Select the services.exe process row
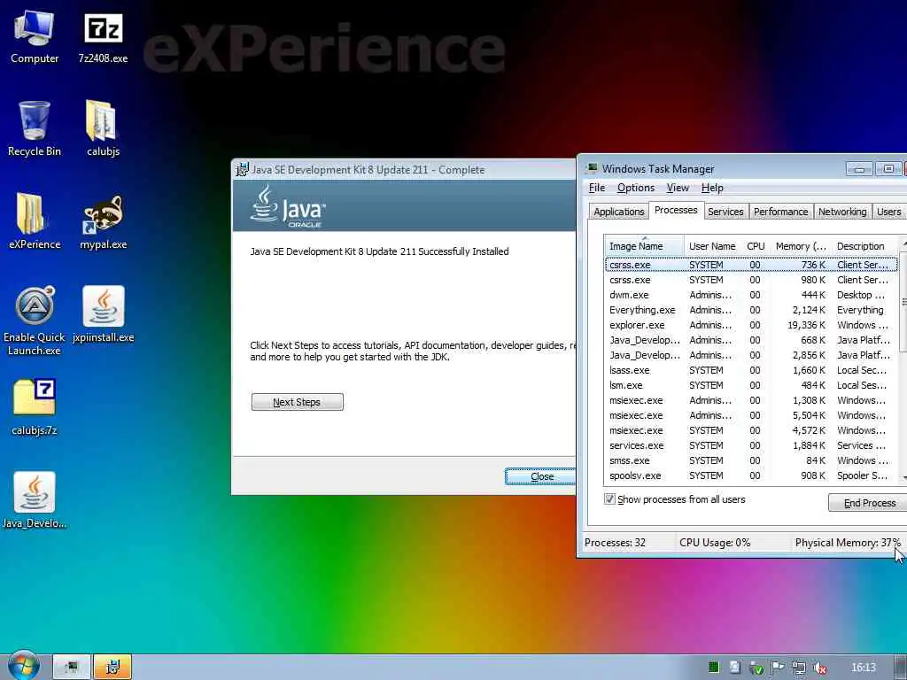The height and width of the screenshot is (680, 907). (751, 445)
